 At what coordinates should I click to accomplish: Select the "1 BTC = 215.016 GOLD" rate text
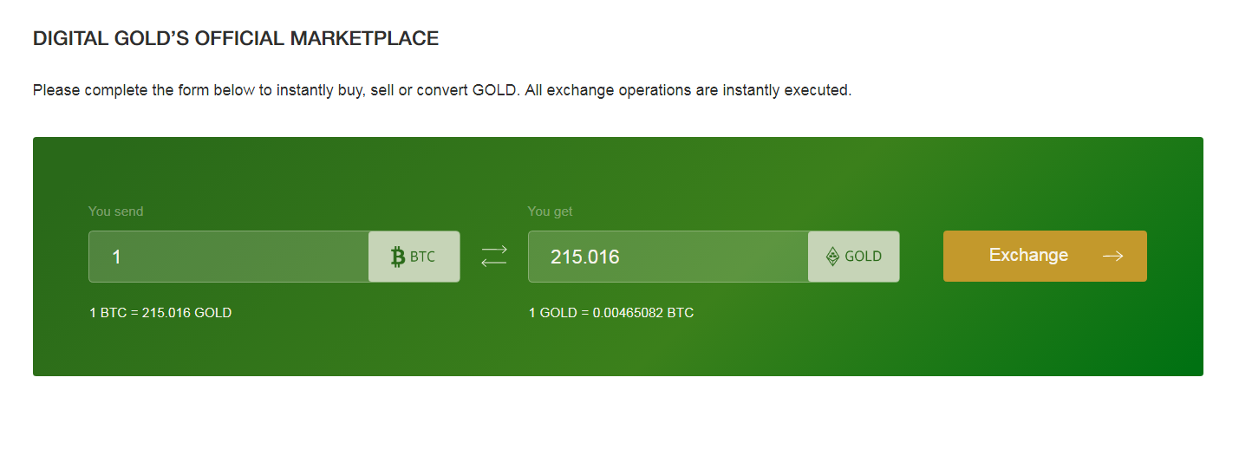coord(160,313)
